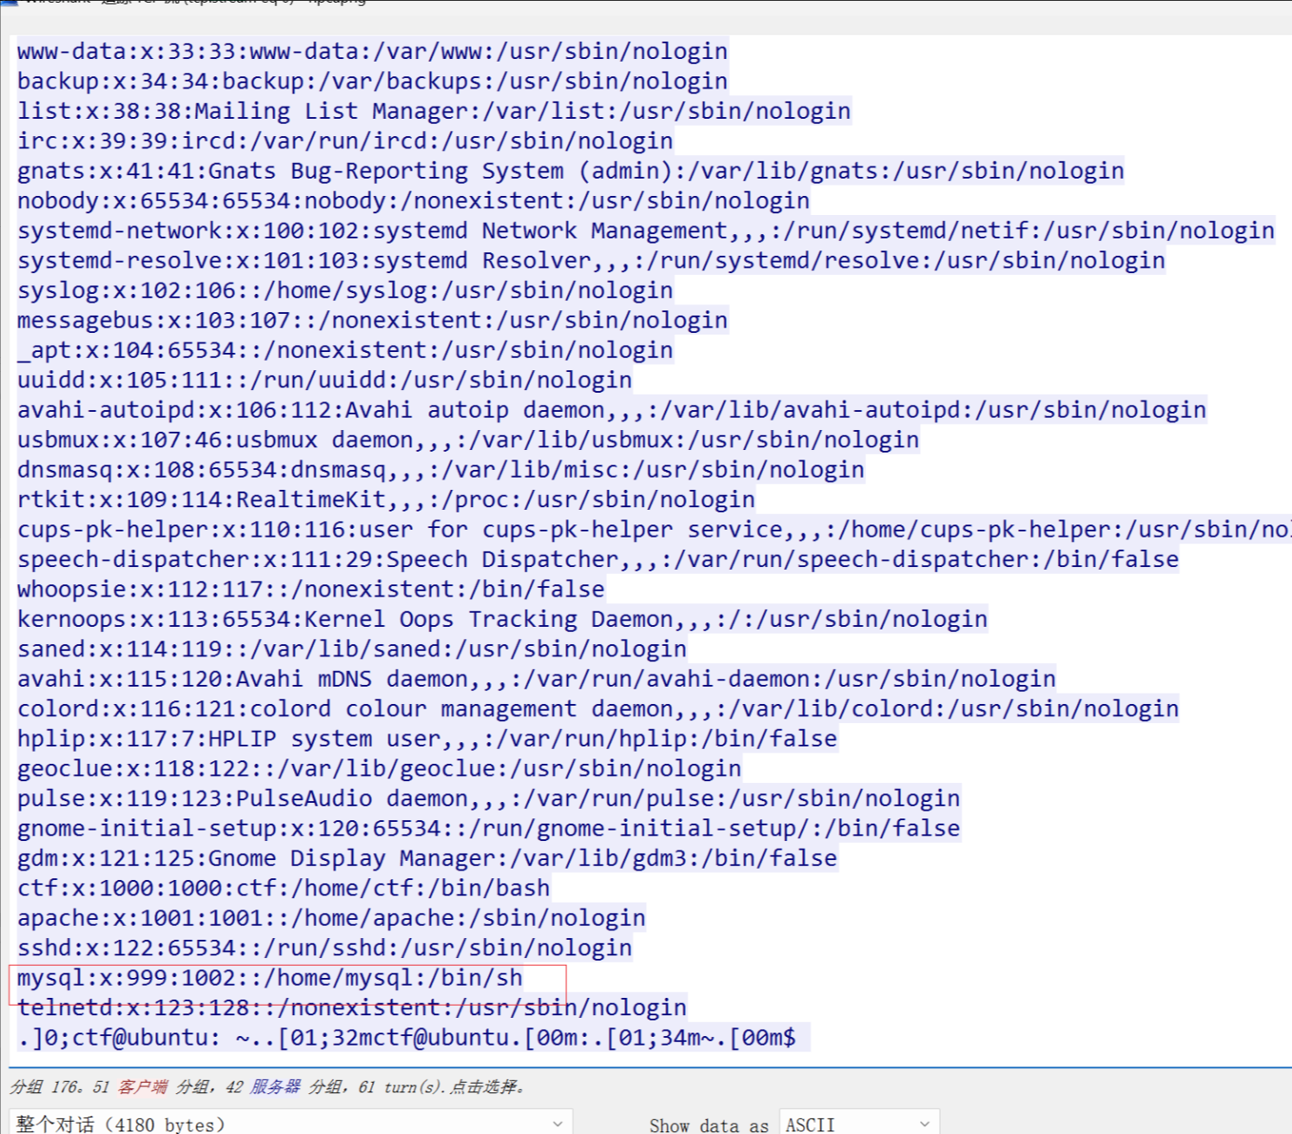Viewport: 1292px width, 1134px height.
Task: Select the gnats Bug-Reporting System line
Action: click(x=571, y=172)
